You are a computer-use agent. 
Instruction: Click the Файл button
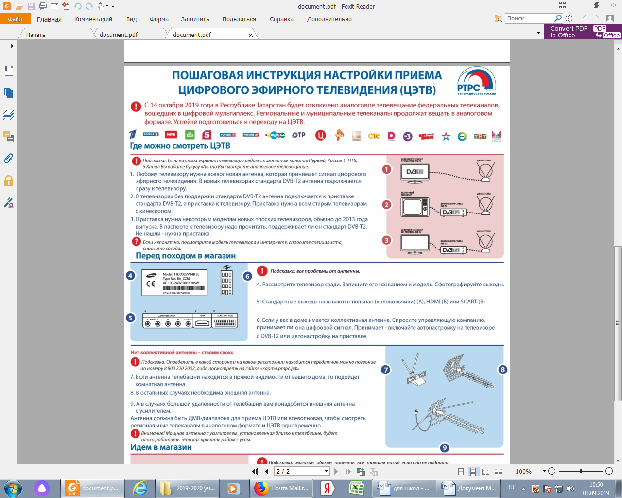(15, 19)
